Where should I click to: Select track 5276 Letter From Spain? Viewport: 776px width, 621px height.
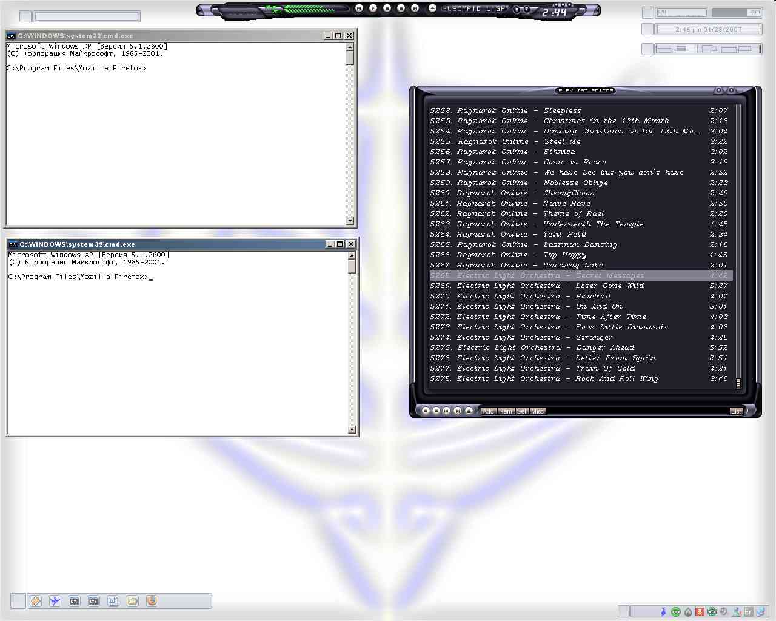coord(580,358)
